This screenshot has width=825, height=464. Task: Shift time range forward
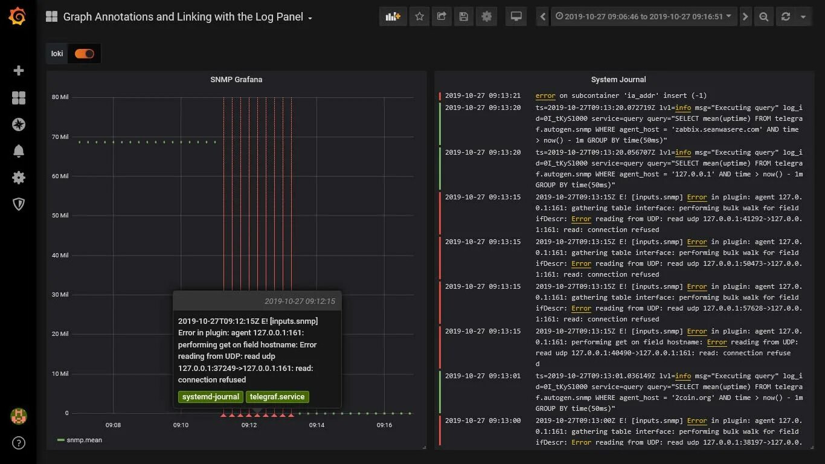[745, 17]
